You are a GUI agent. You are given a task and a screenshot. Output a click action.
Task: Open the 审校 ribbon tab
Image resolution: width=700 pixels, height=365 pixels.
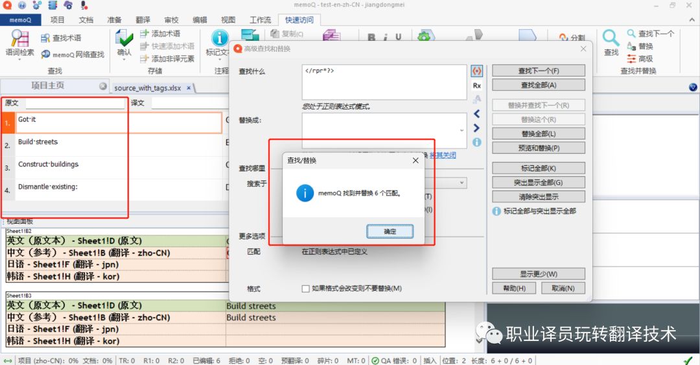tap(171, 19)
